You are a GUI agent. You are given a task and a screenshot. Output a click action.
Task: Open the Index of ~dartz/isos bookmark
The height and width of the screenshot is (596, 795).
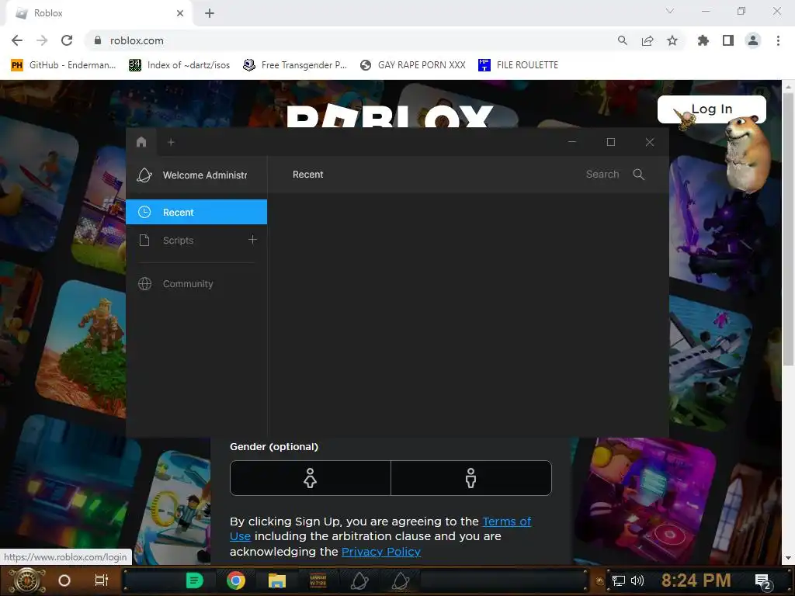[x=179, y=65]
